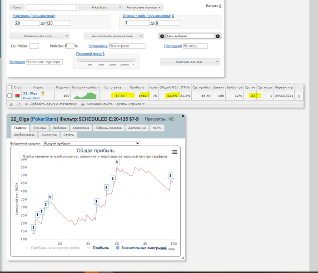
Task: Open the PokerStars network dropdown
Action: pyautogui.click(x=100, y=7)
